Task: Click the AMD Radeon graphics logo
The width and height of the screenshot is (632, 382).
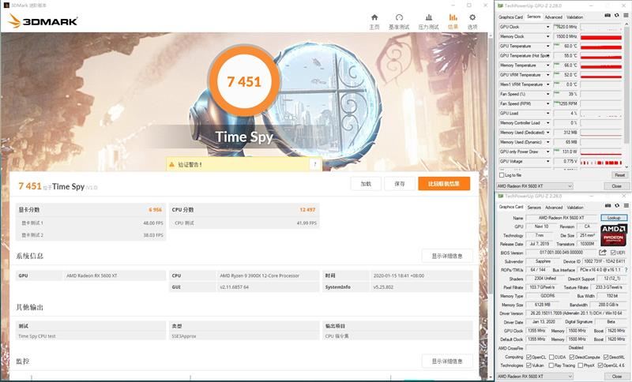Action: (x=614, y=235)
